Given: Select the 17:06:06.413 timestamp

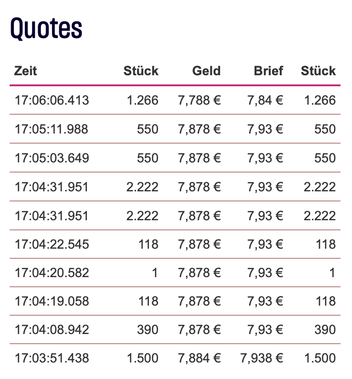Looking at the screenshot, I should [52, 100].
